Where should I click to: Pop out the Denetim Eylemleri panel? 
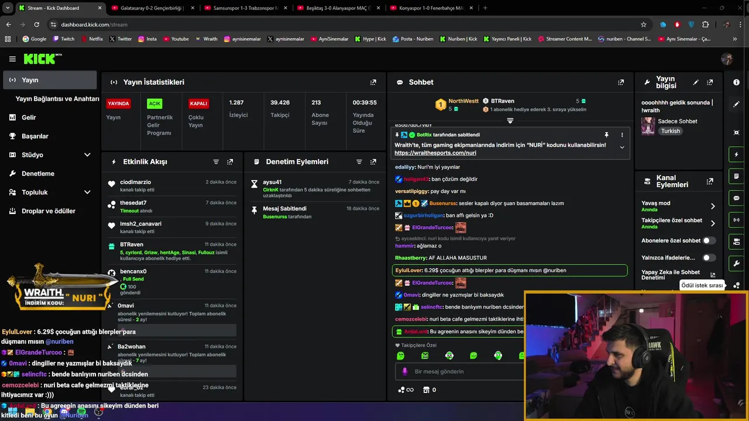(x=373, y=162)
